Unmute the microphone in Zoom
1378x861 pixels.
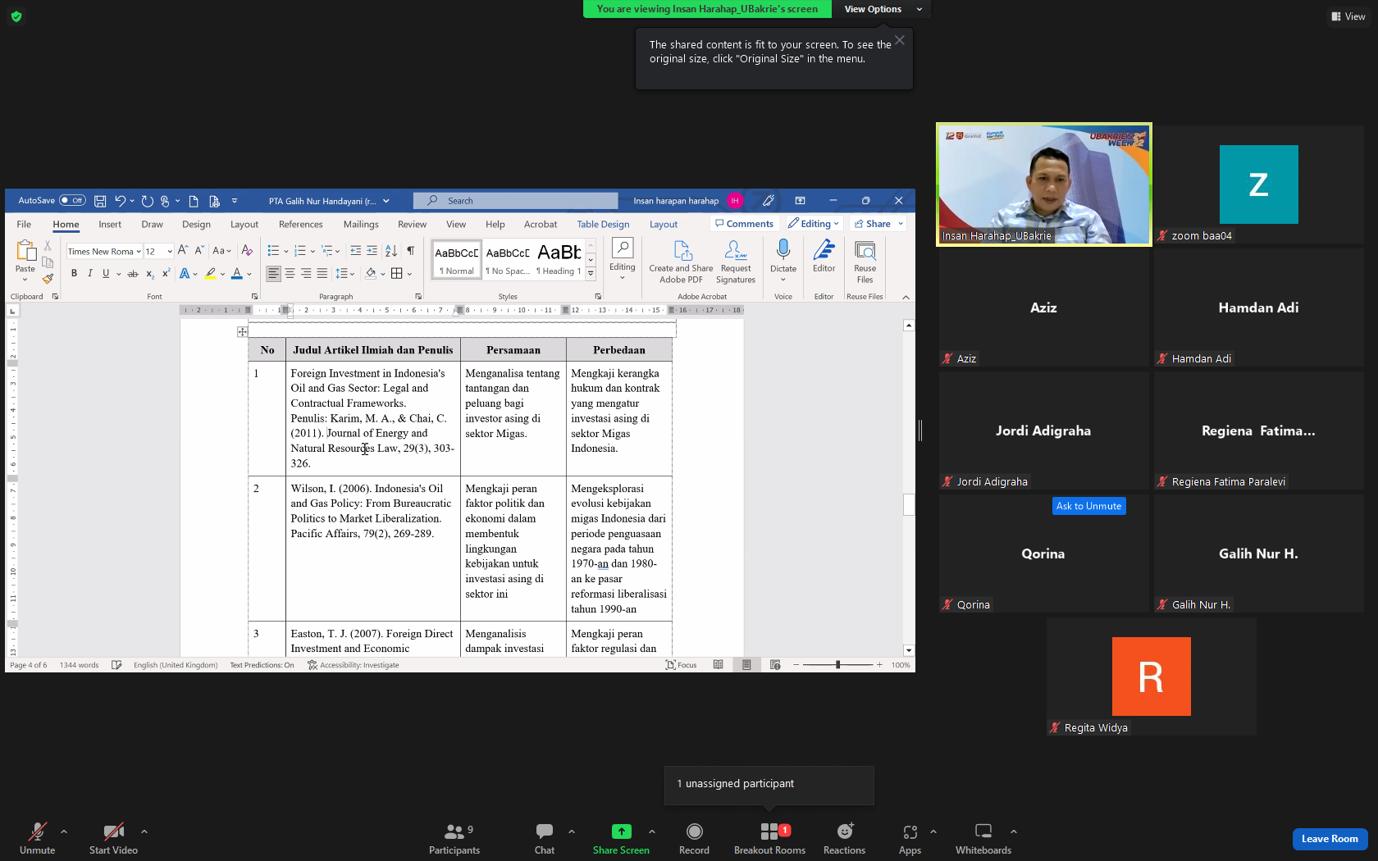(37, 838)
